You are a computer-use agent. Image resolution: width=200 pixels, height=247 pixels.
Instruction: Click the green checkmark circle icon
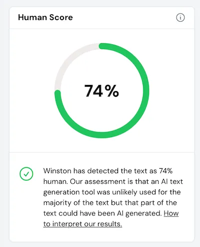pyautogui.click(x=26, y=174)
